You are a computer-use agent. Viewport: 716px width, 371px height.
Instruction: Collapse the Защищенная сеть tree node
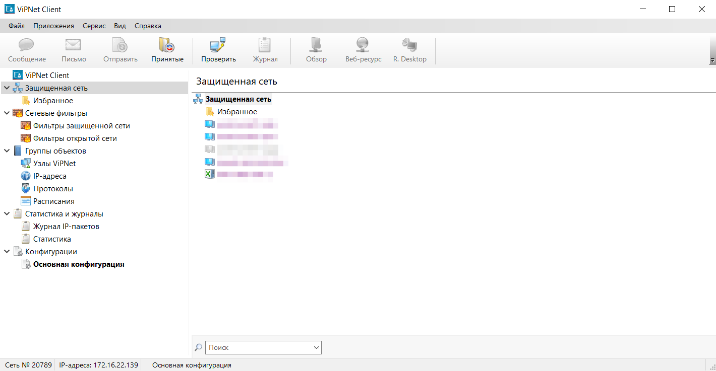[x=7, y=88]
